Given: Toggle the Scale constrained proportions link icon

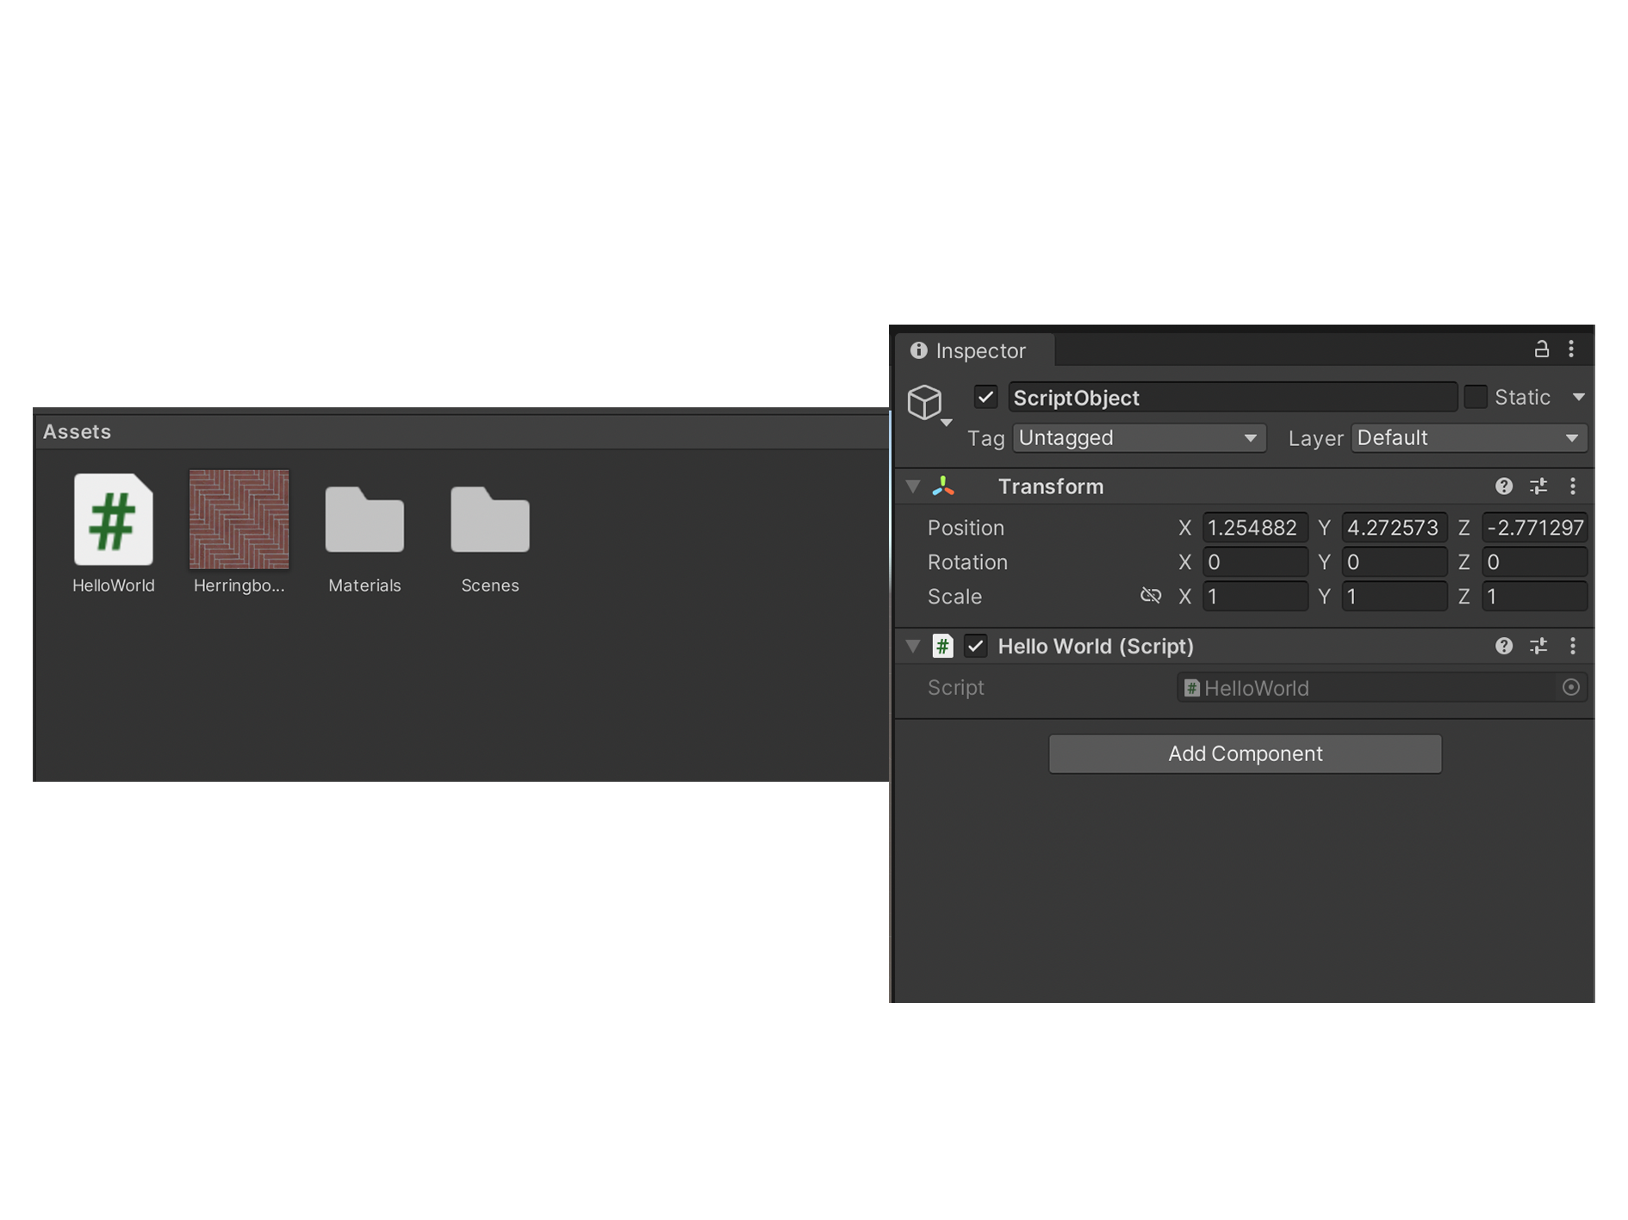Looking at the screenshot, I should 1151,596.
